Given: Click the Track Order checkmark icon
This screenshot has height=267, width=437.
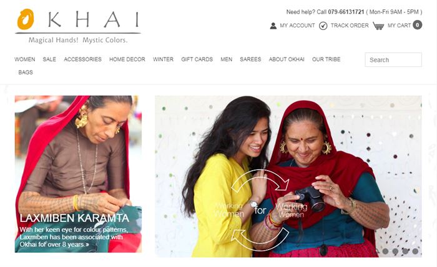Looking at the screenshot, I should (x=323, y=26).
